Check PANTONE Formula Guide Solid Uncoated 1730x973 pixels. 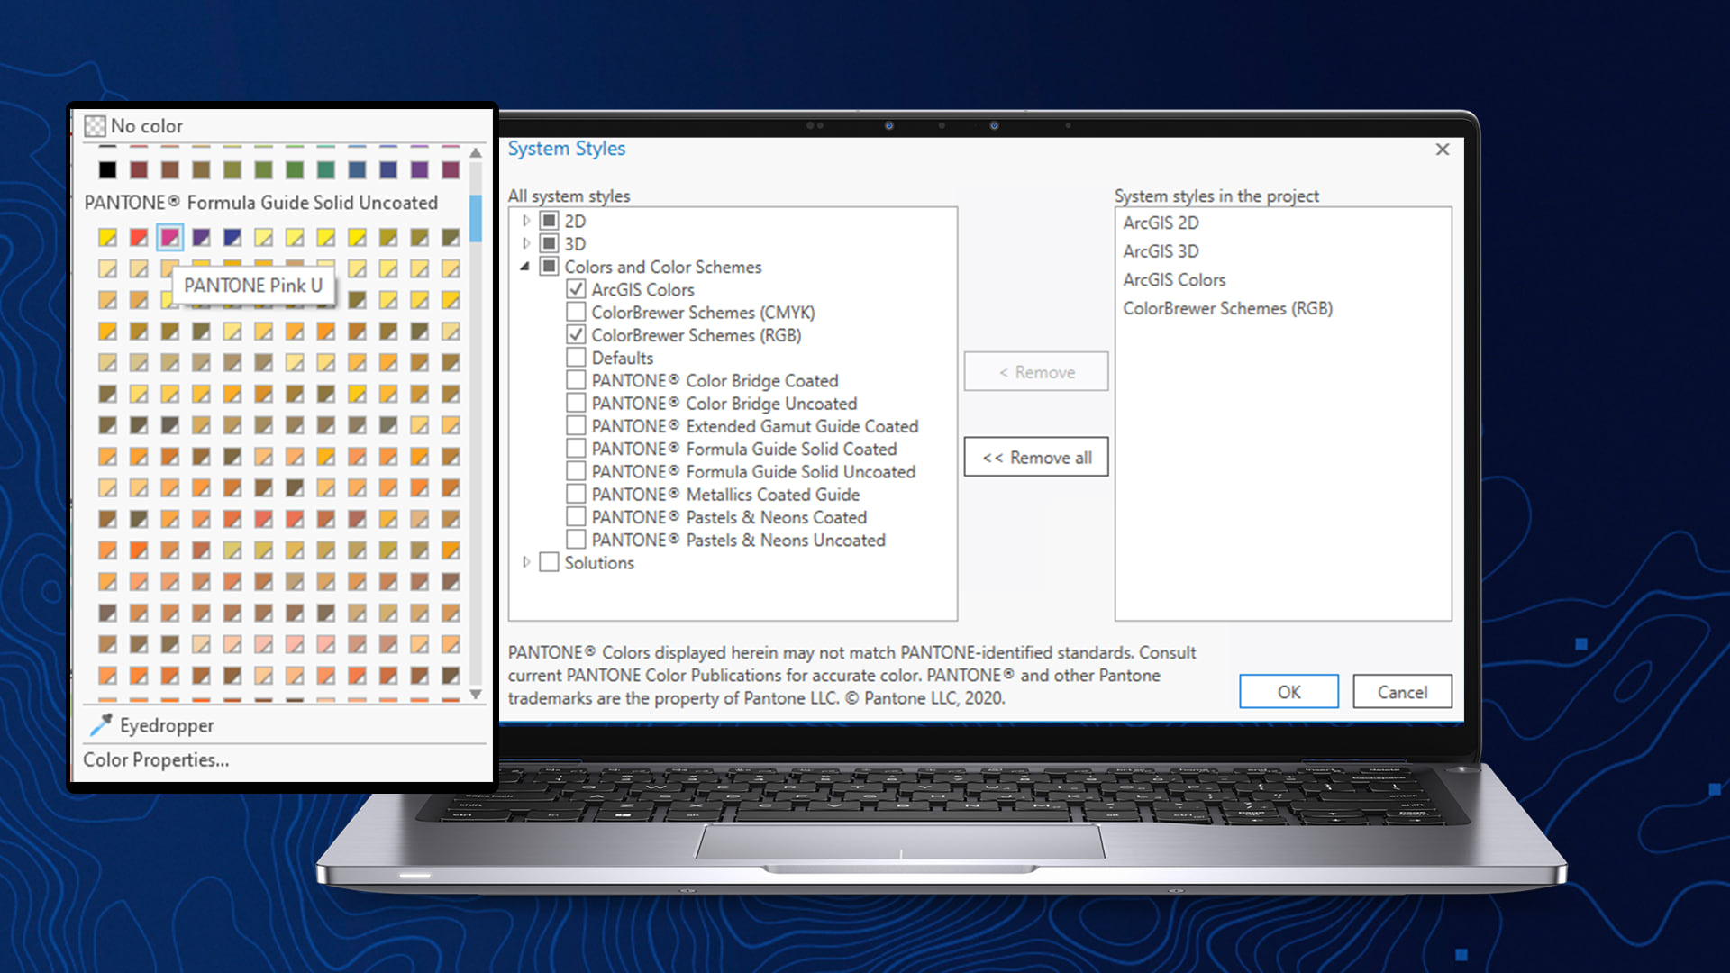point(576,470)
